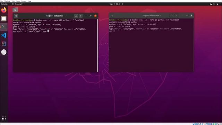This screenshot has height=125, width=222.
Task: Click the python:3.9 docker command line
Action: click(x=144, y=20)
